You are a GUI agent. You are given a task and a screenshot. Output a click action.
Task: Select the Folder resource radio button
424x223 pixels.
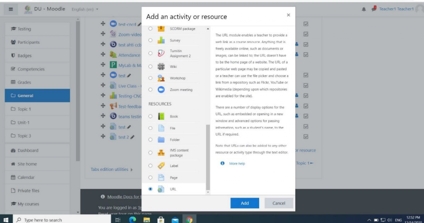click(150, 140)
